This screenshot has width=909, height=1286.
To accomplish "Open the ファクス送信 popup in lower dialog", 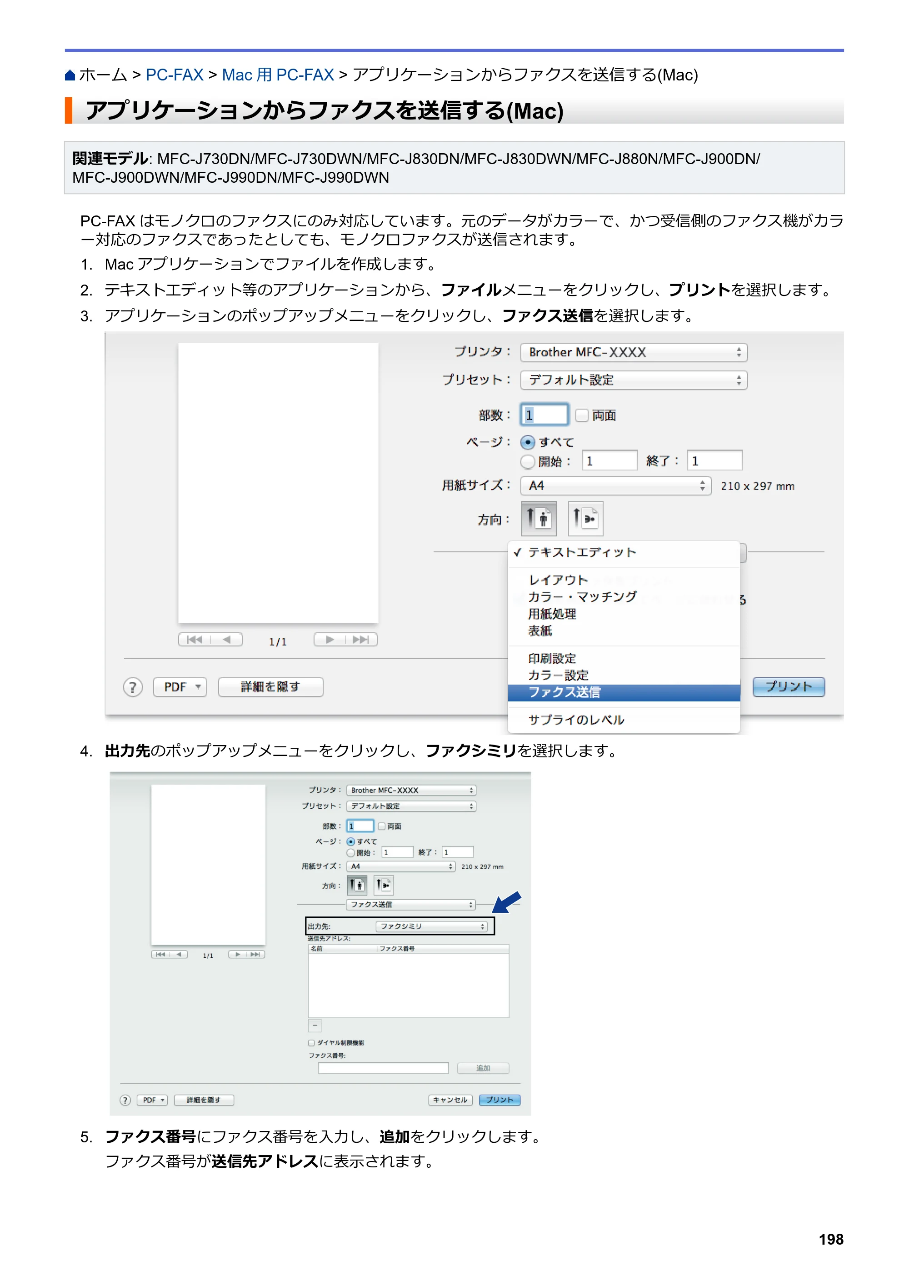I will click(411, 905).
